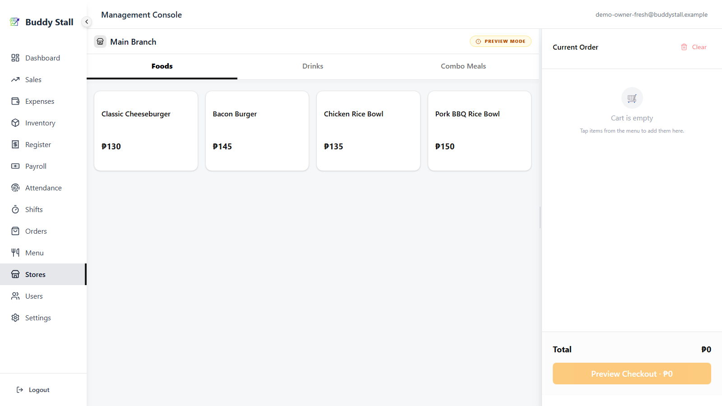
Task: Click the Main Branch store name
Action: [x=133, y=42]
